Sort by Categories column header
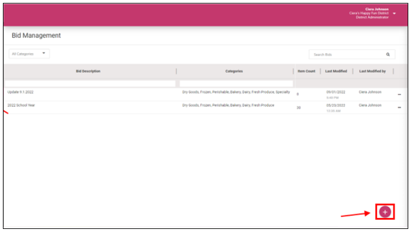This screenshot has width=410, height=233. click(x=234, y=71)
